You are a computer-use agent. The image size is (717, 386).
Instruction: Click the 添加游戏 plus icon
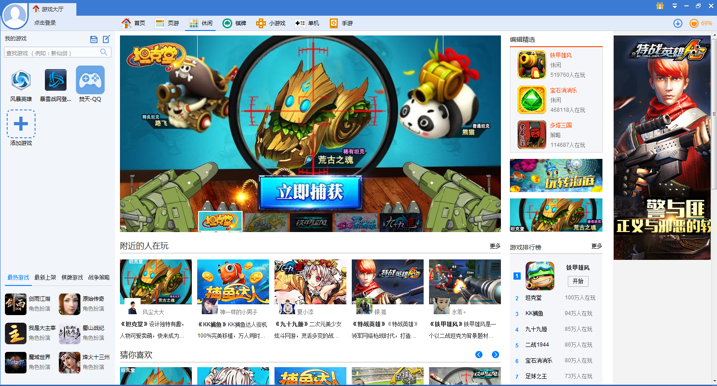click(21, 124)
